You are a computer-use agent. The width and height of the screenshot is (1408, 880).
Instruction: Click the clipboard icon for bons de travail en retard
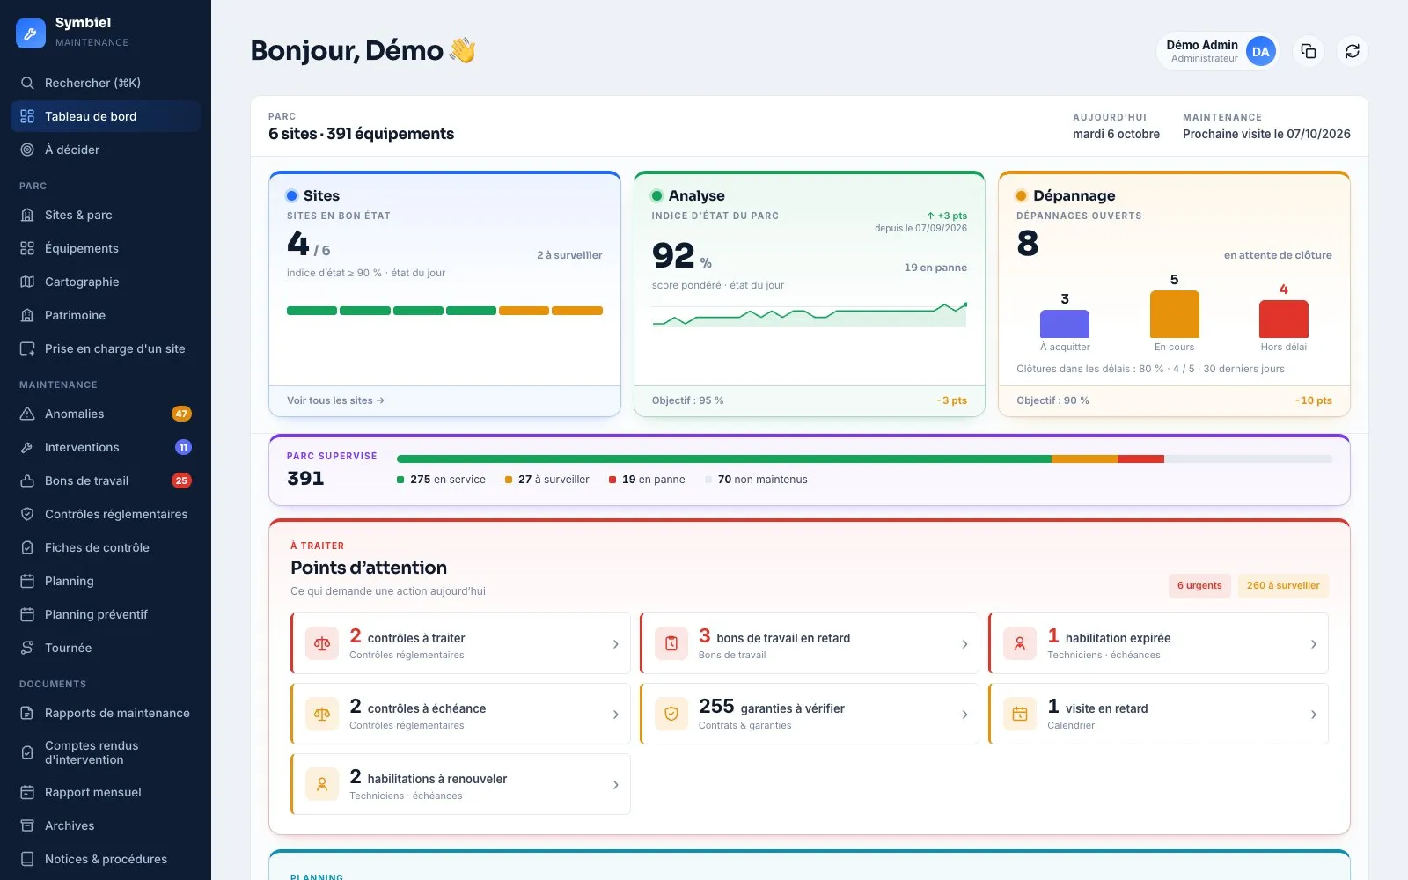[671, 643]
